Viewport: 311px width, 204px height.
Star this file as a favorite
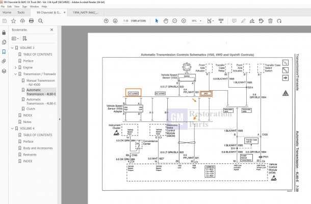[13, 21]
